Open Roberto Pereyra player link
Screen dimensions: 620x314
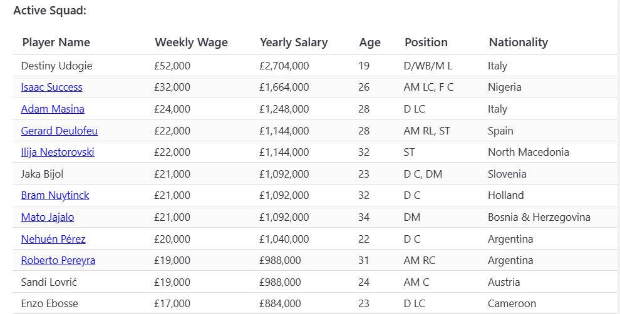(x=58, y=260)
